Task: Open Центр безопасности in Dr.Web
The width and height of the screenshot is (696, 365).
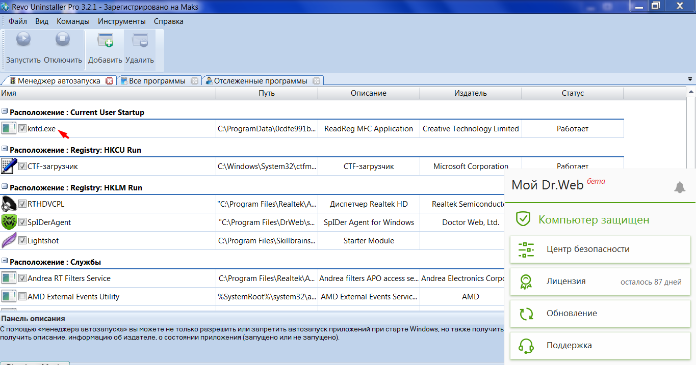Action: pos(600,249)
